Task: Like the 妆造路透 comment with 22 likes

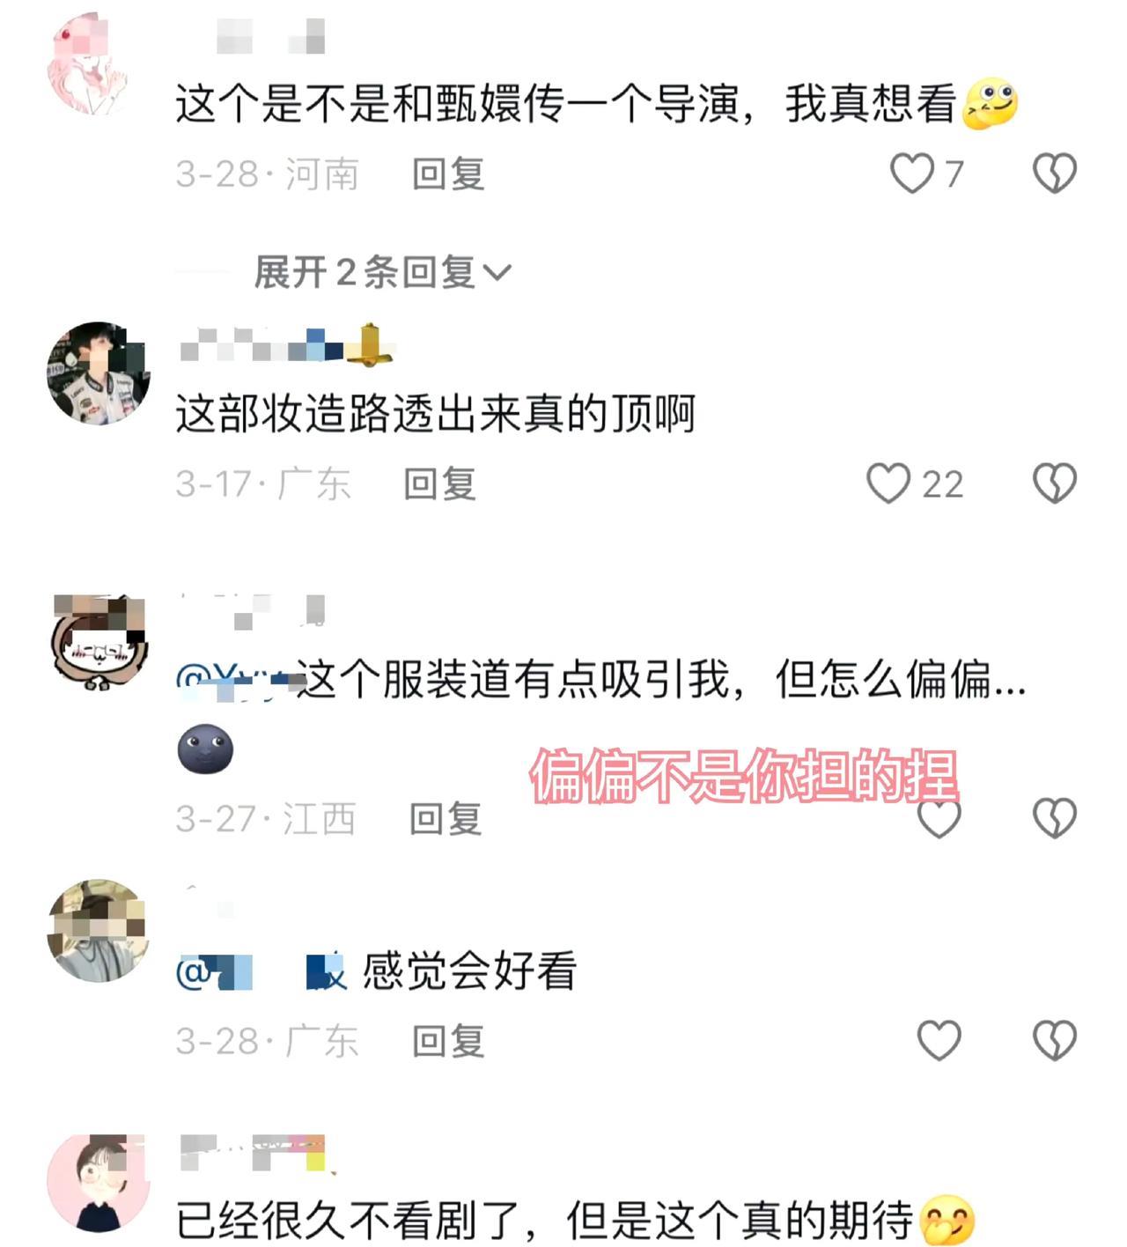Action: [x=888, y=483]
